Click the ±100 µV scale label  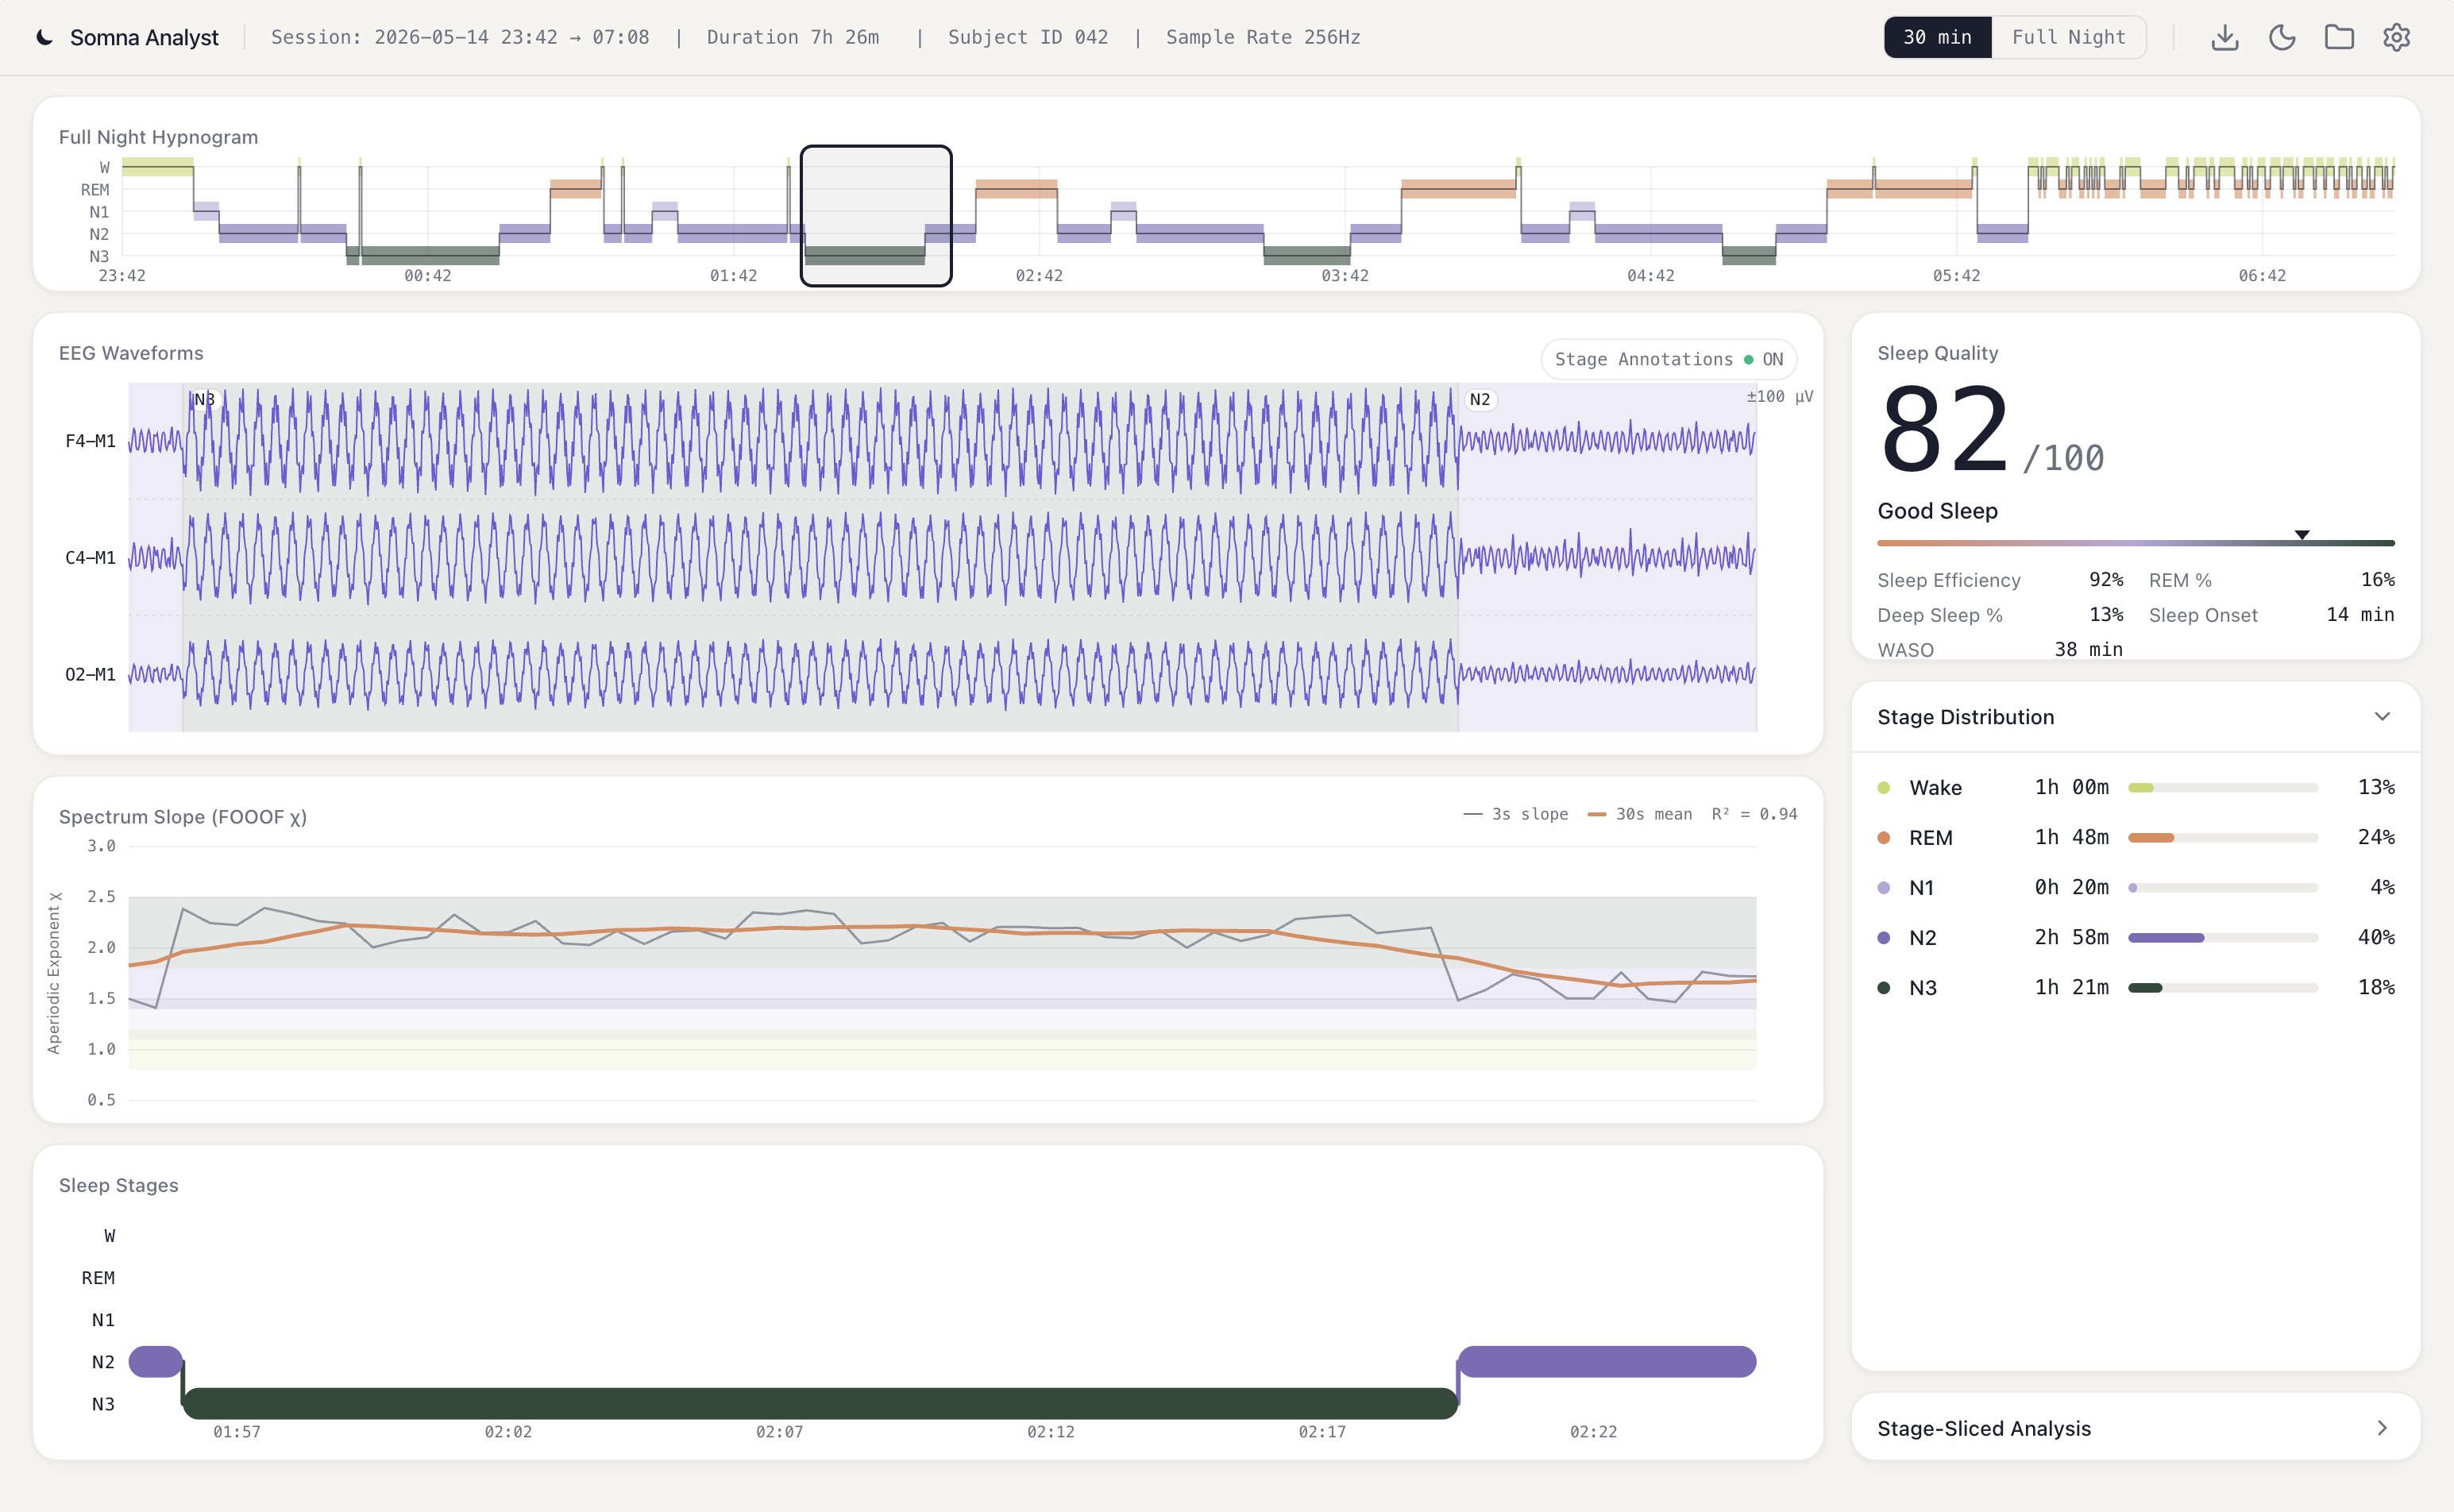pyautogui.click(x=1779, y=396)
